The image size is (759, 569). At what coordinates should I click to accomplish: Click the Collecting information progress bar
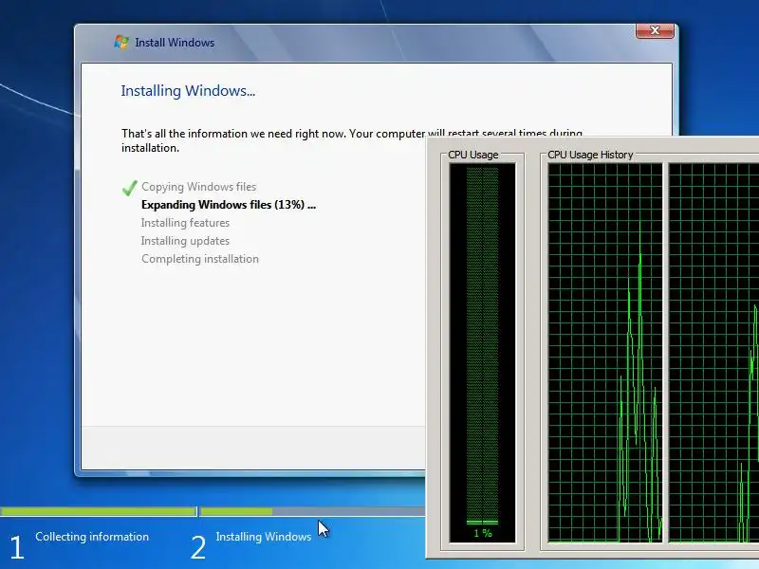click(98, 511)
